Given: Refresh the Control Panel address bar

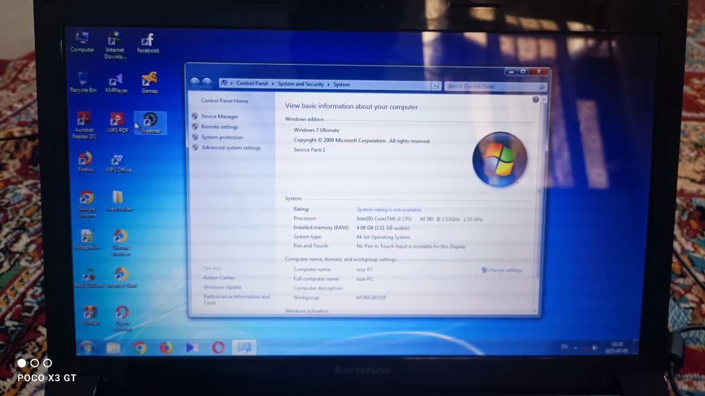Looking at the screenshot, I should pos(436,86).
